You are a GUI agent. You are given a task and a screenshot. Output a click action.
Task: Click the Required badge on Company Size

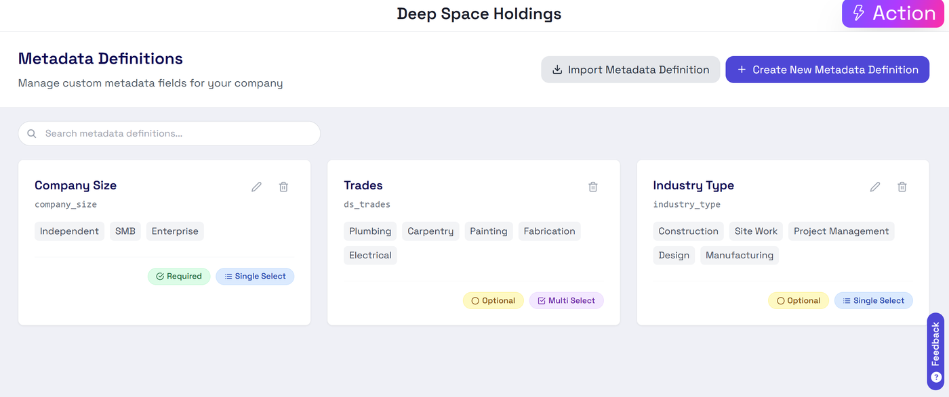(x=179, y=277)
